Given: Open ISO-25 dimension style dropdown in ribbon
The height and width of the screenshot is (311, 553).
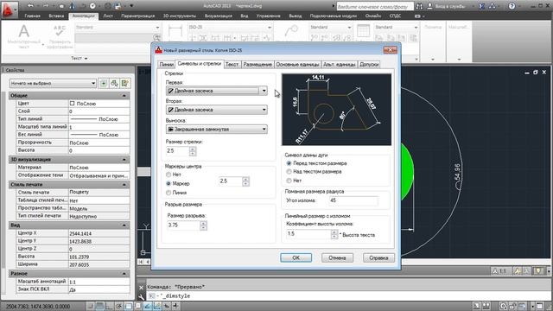Looking at the screenshot, I should point(230,27).
